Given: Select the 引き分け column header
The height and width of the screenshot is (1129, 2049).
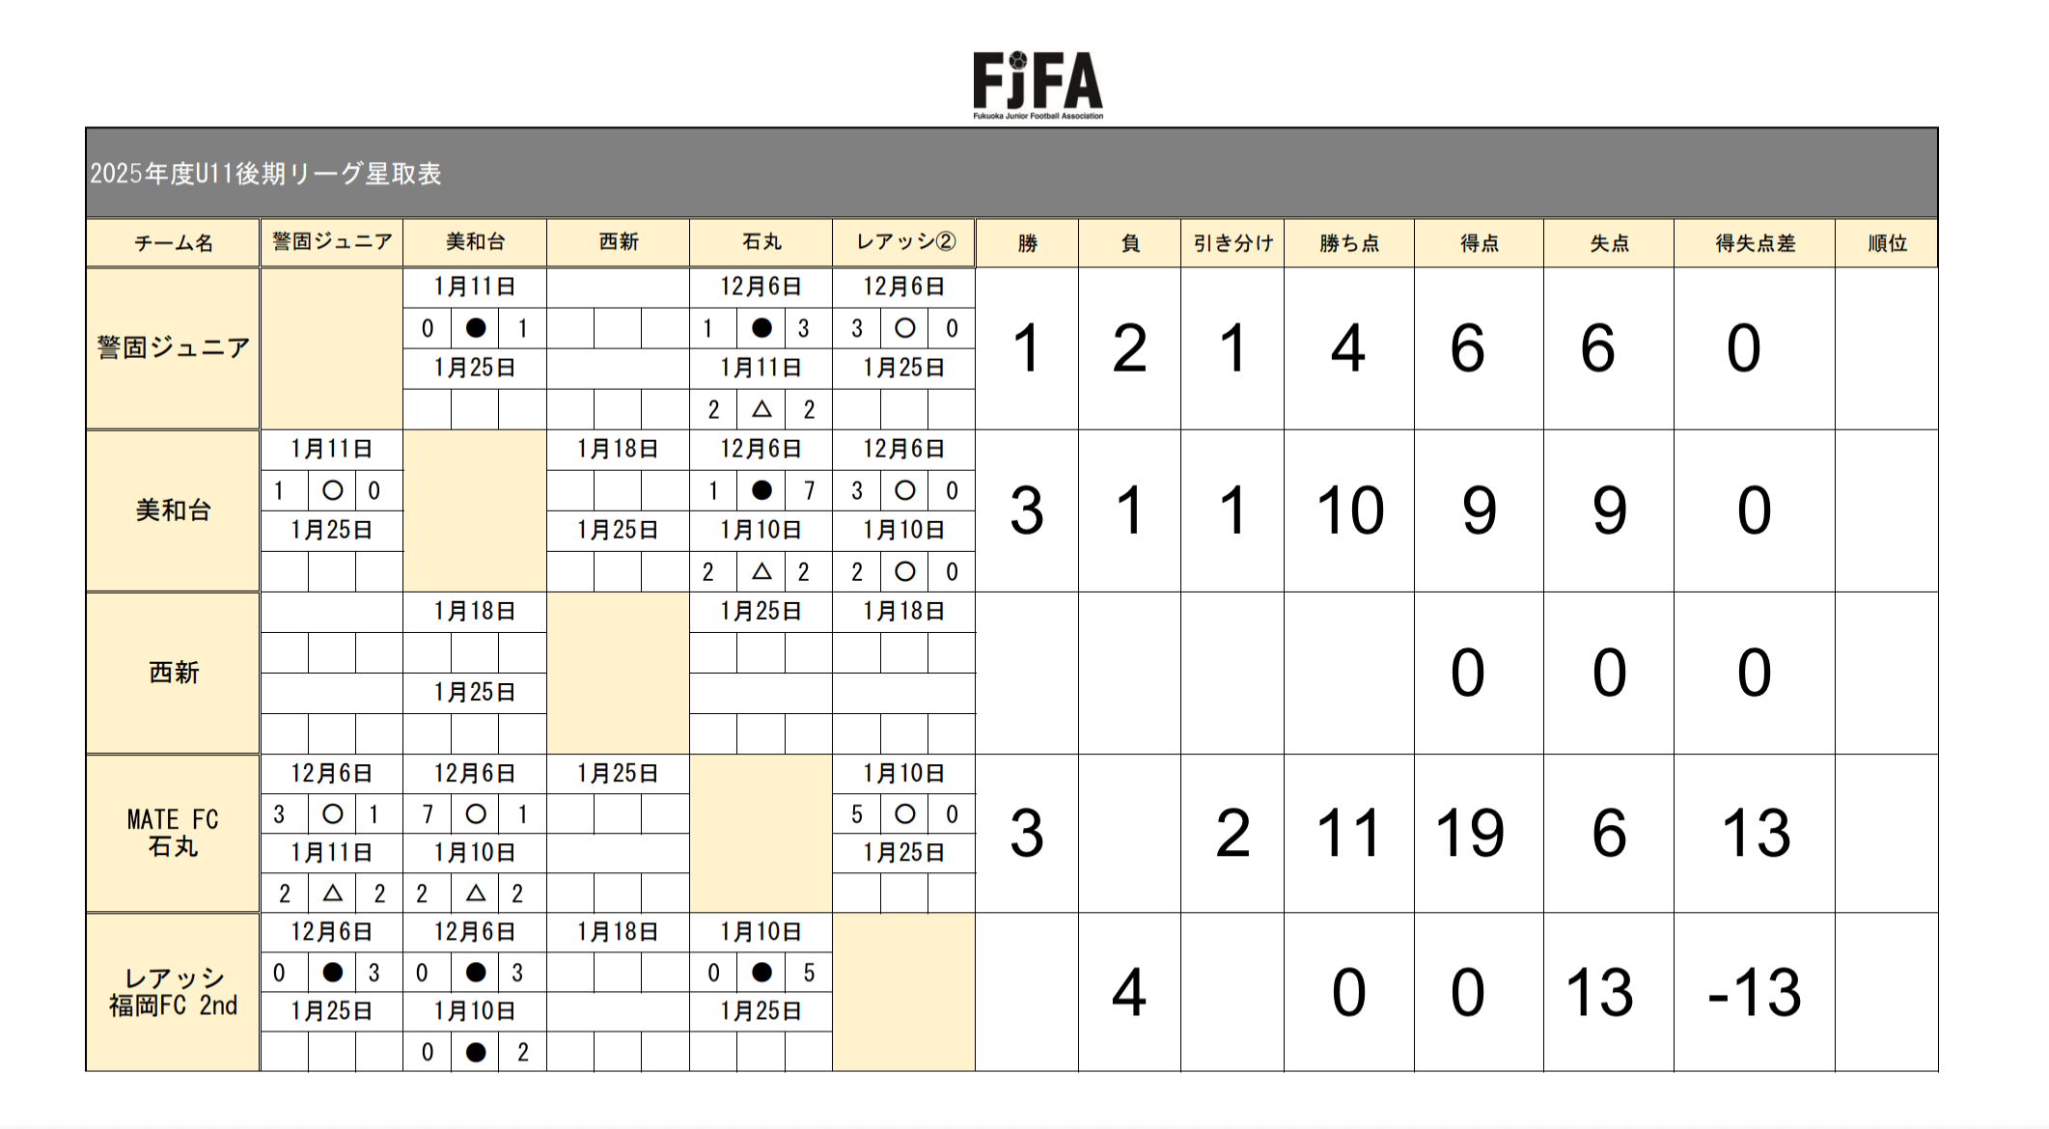Looking at the screenshot, I should [x=1232, y=243].
